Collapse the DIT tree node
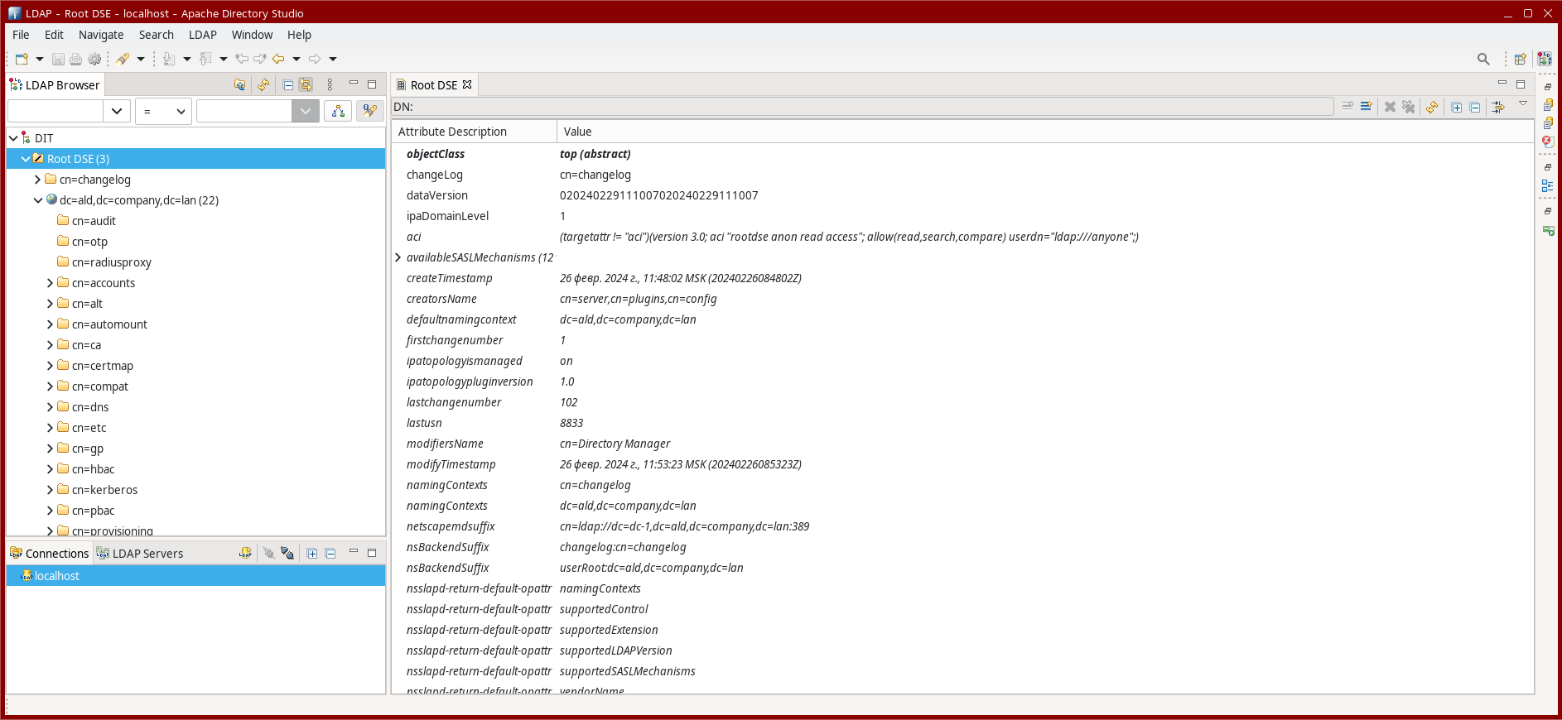1562x720 pixels. pyautogui.click(x=13, y=138)
